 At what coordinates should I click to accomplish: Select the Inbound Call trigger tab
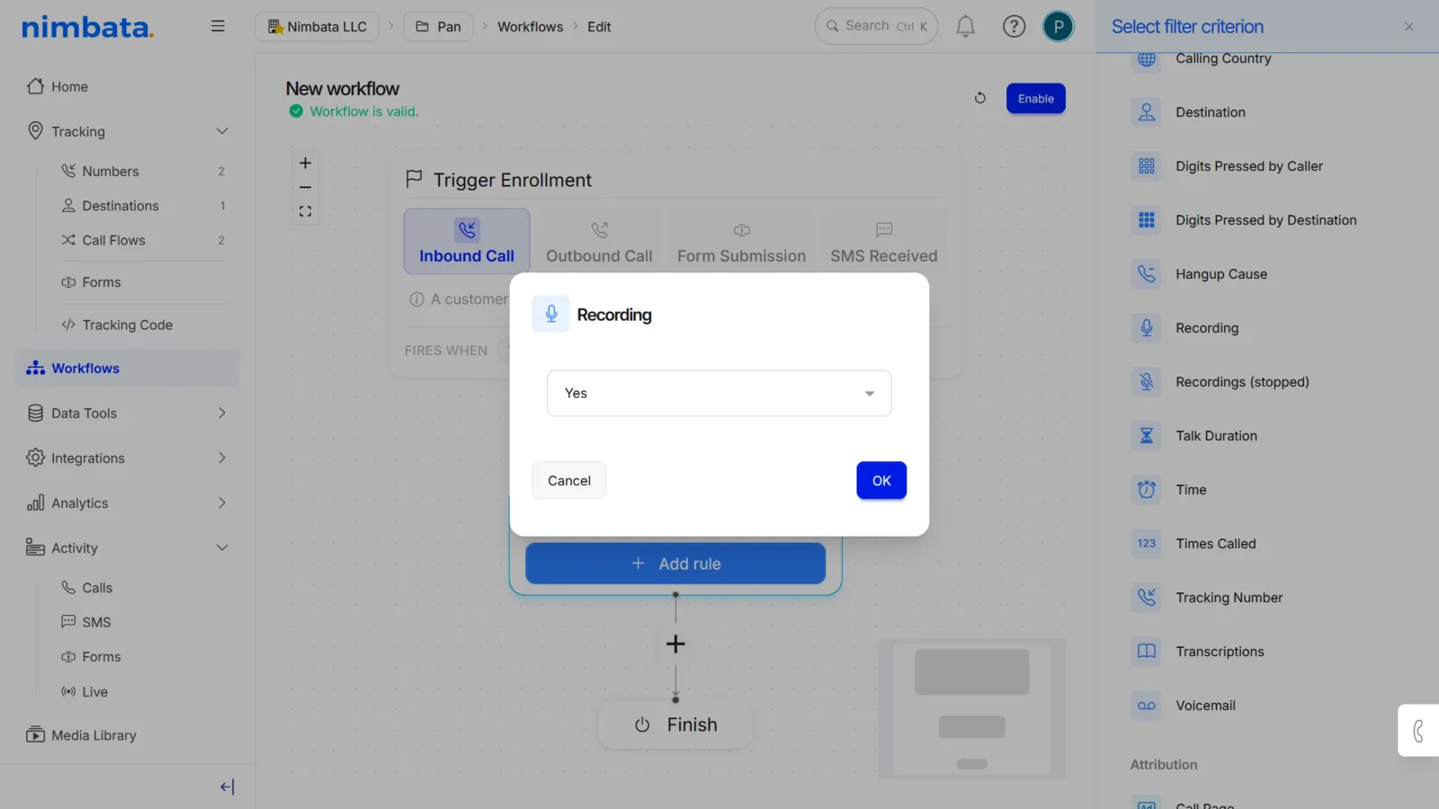pos(467,242)
